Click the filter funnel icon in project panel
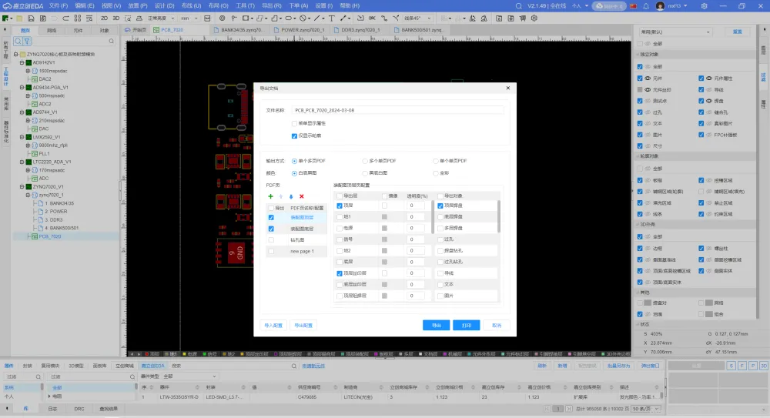 click(x=26, y=41)
